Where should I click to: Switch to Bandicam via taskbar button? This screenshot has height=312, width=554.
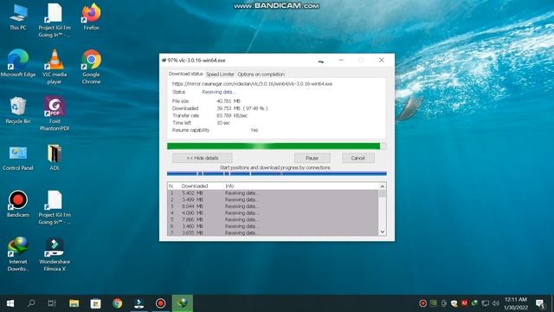[160, 303]
